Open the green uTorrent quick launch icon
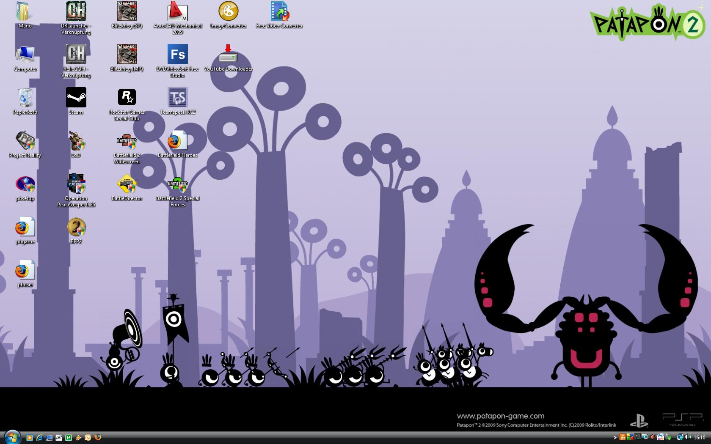The width and height of the screenshot is (711, 444). click(x=69, y=438)
